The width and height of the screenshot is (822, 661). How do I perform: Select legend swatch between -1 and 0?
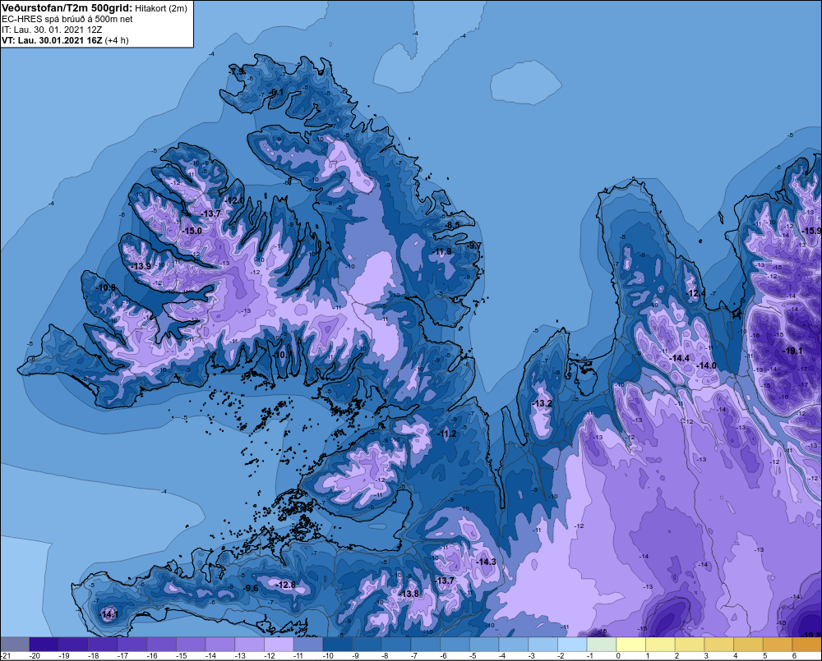coord(602,644)
